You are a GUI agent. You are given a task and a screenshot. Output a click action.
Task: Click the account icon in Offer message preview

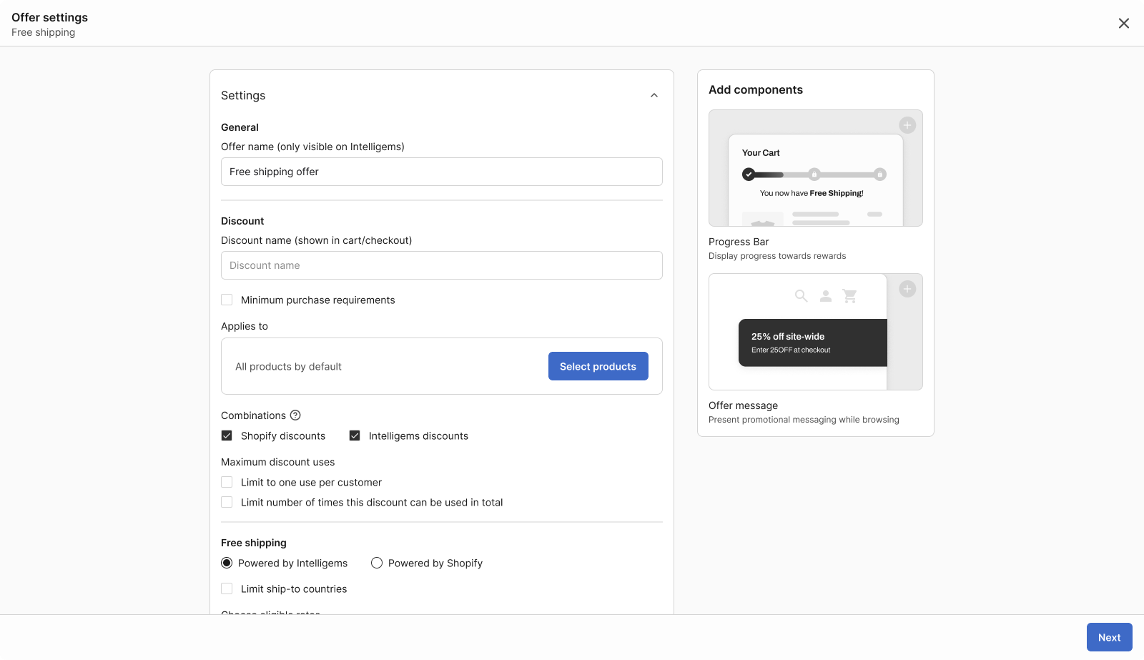(826, 296)
